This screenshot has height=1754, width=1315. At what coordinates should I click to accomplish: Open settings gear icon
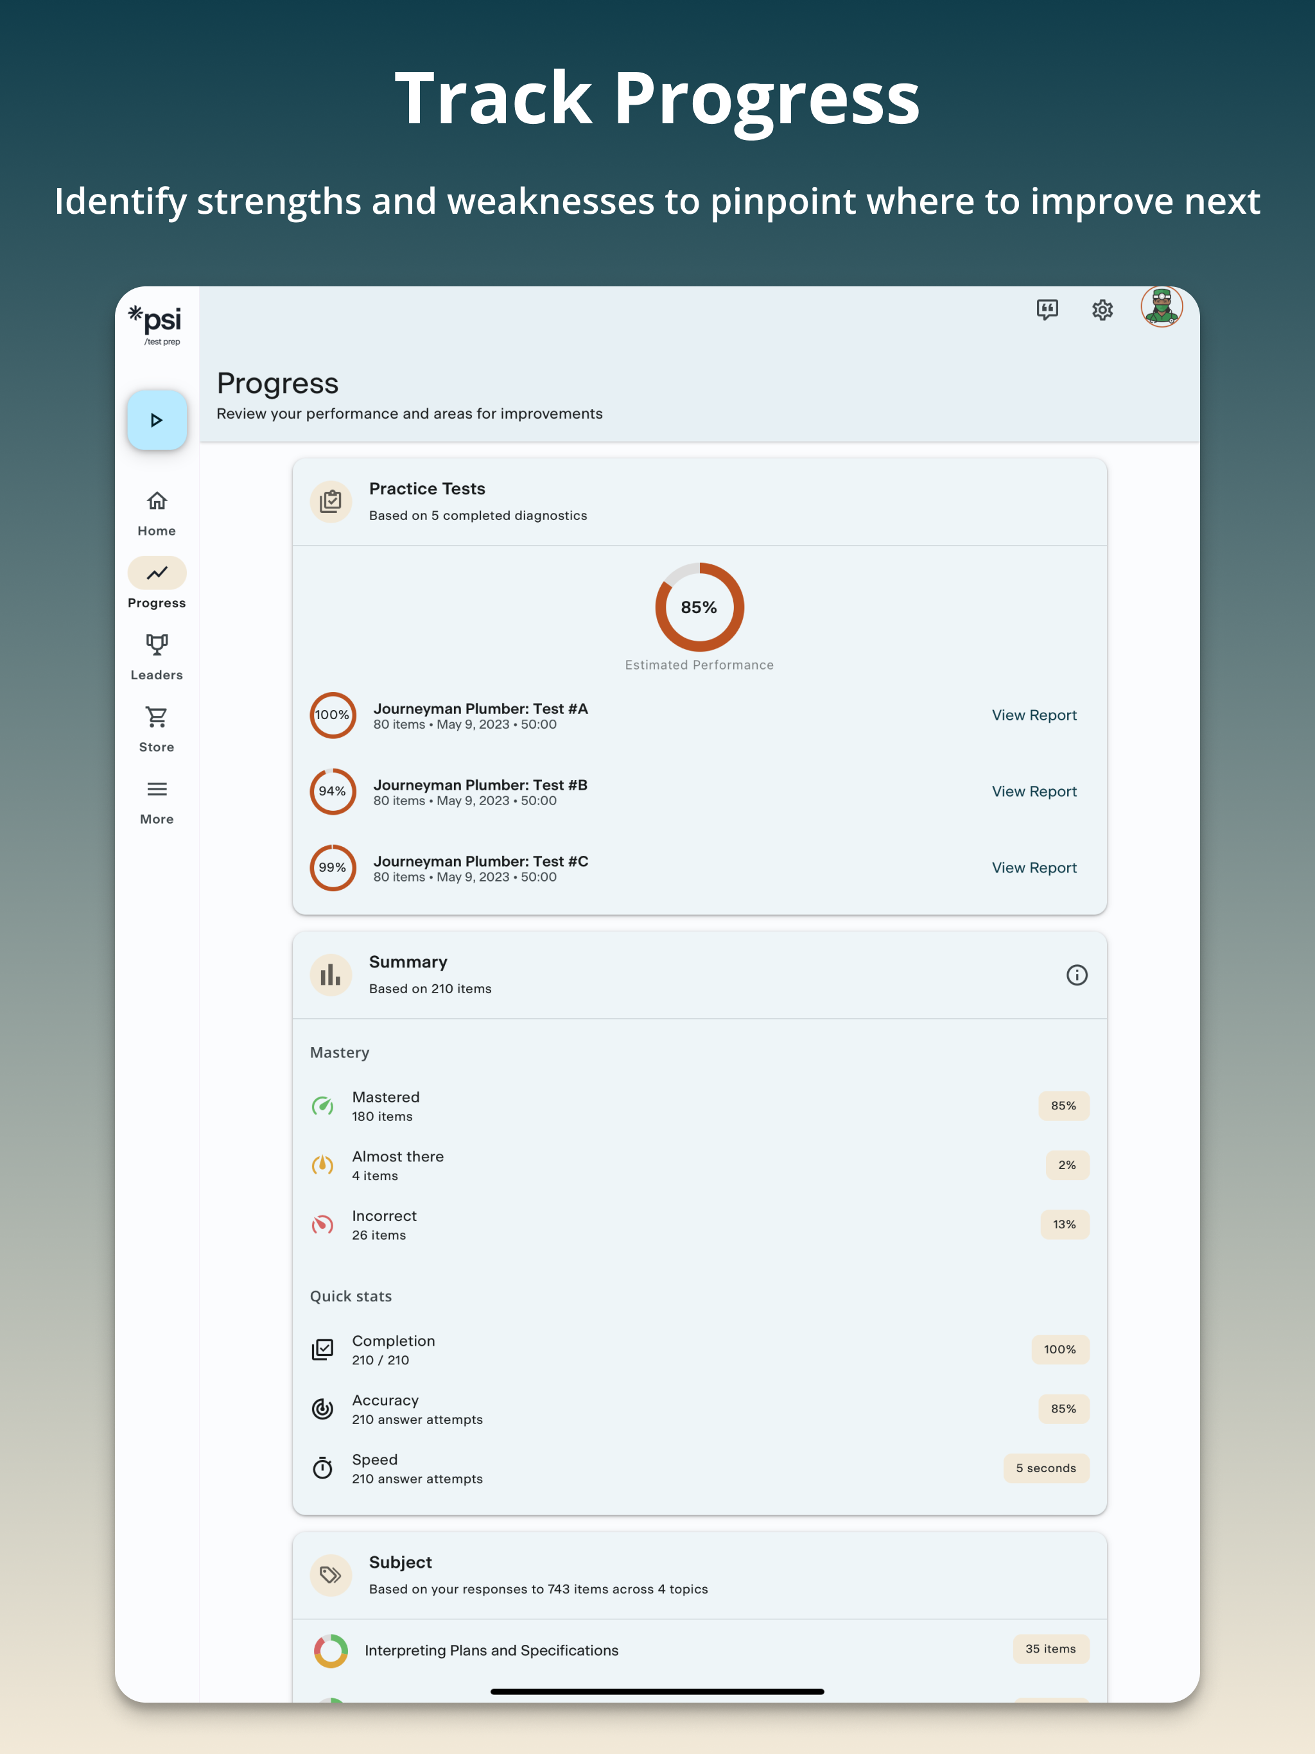click(1102, 309)
